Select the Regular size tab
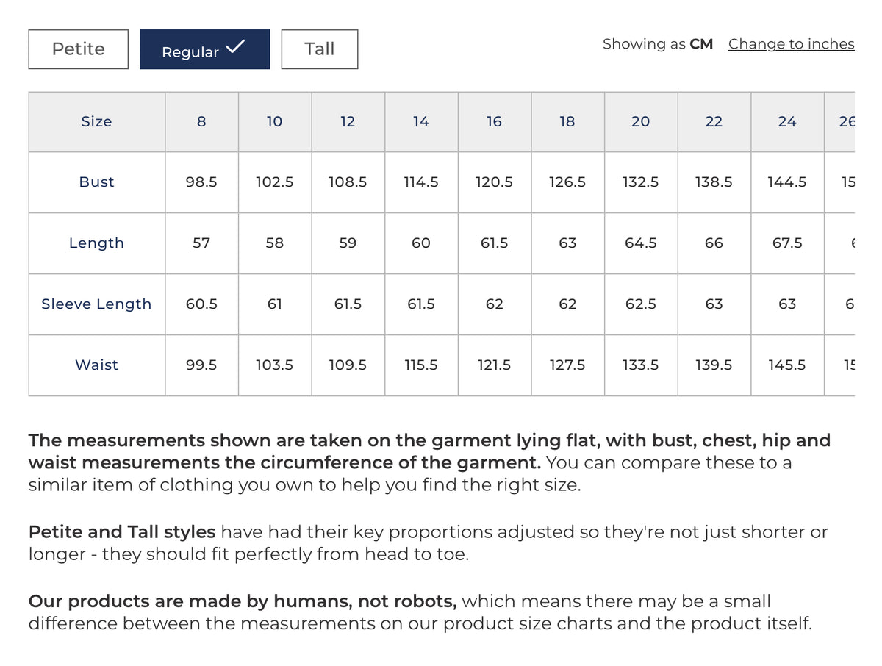The height and width of the screenshot is (666, 882). tap(204, 49)
